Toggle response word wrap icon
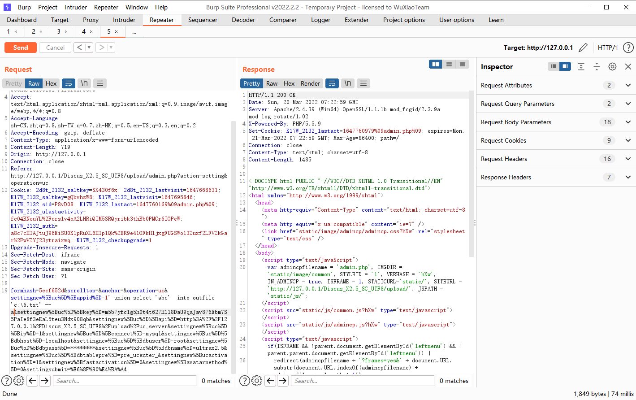 (x=332, y=83)
